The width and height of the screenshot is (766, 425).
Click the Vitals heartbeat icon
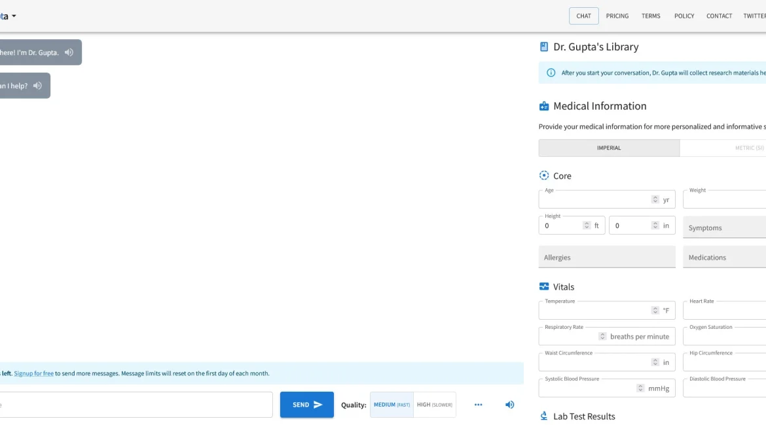[x=543, y=286]
